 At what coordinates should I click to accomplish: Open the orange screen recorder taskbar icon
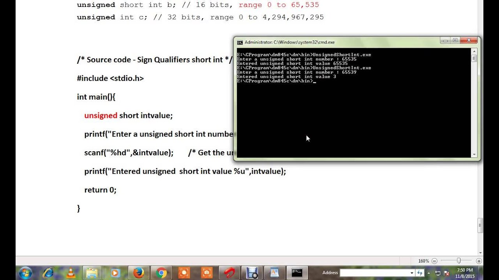coord(184,273)
